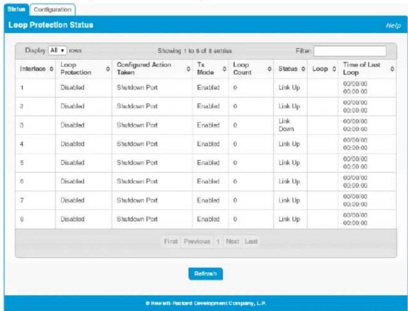This screenshot has height=311, width=408.
Task: Go to First page
Action: (x=171, y=241)
